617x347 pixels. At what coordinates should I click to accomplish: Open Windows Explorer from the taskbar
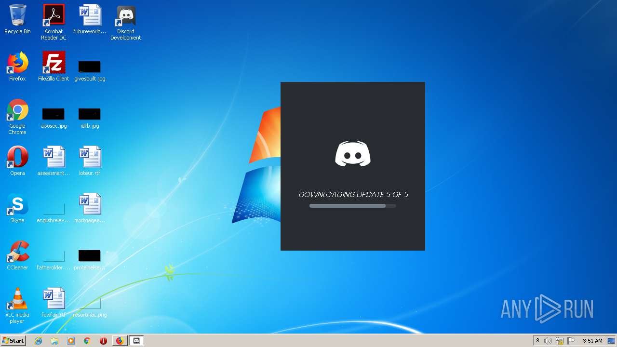tap(54, 341)
